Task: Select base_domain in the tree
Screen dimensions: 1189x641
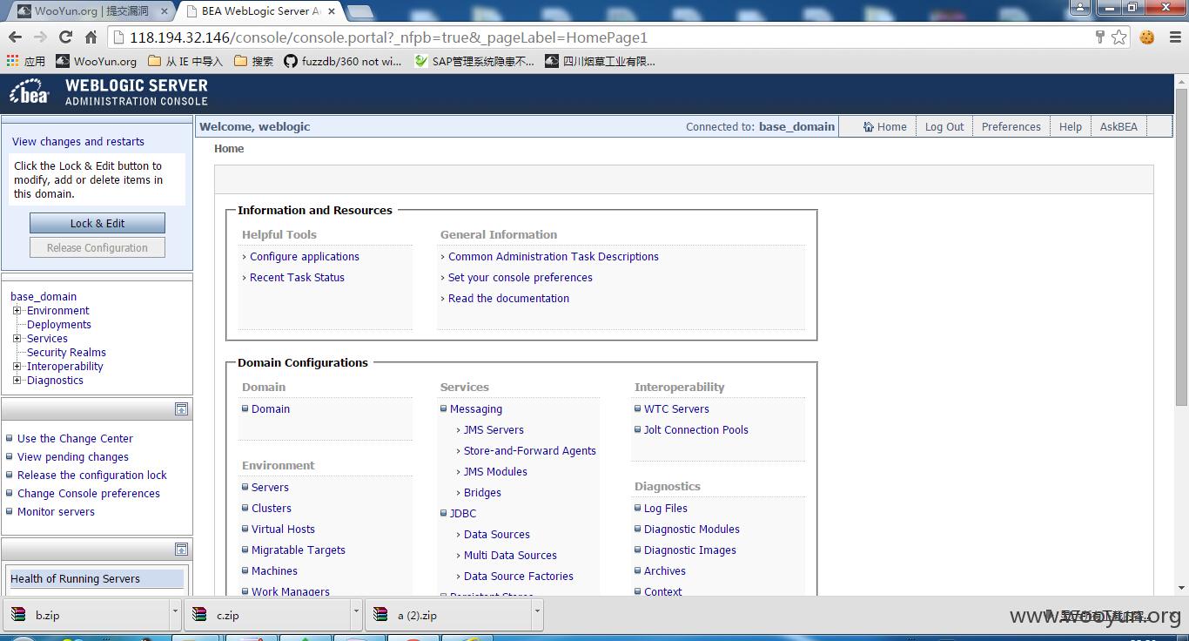Action: coord(44,296)
